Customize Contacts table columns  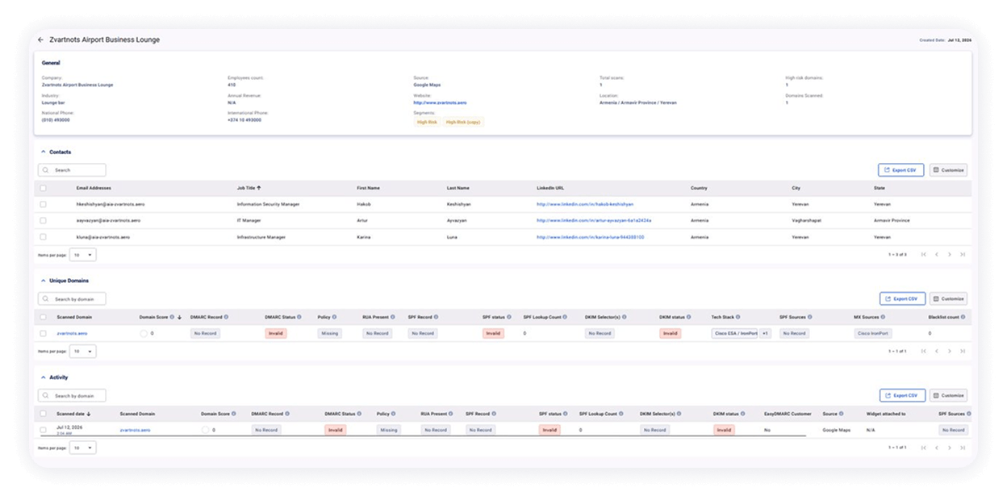pos(948,170)
